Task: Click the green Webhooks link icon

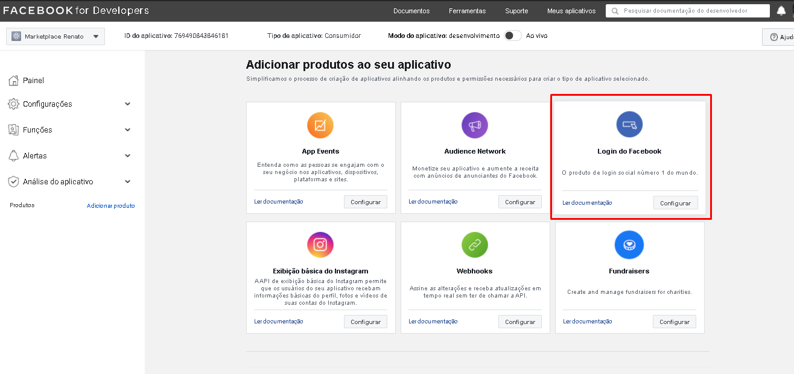Action: point(475,245)
